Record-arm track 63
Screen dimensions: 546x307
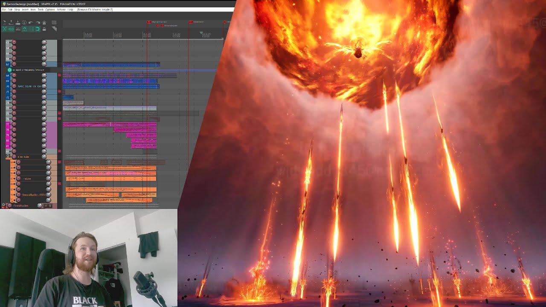point(14,42)
